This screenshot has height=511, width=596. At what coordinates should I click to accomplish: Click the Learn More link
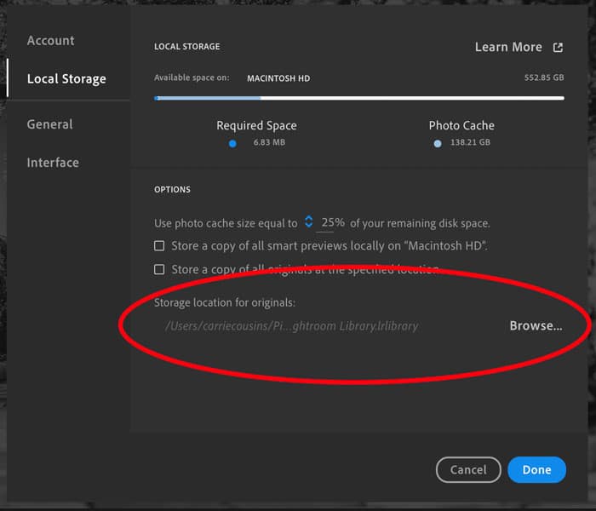pyautogui.click(x=508, y=48)
